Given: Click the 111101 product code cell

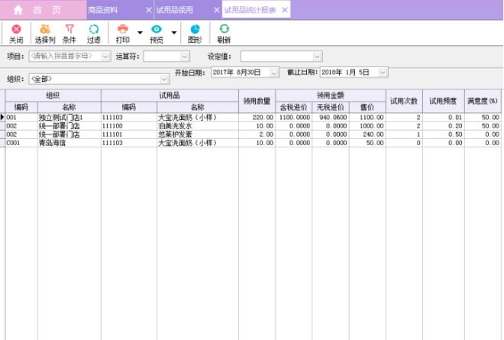Looking at the screenshot, I should [x=128, y=134].
